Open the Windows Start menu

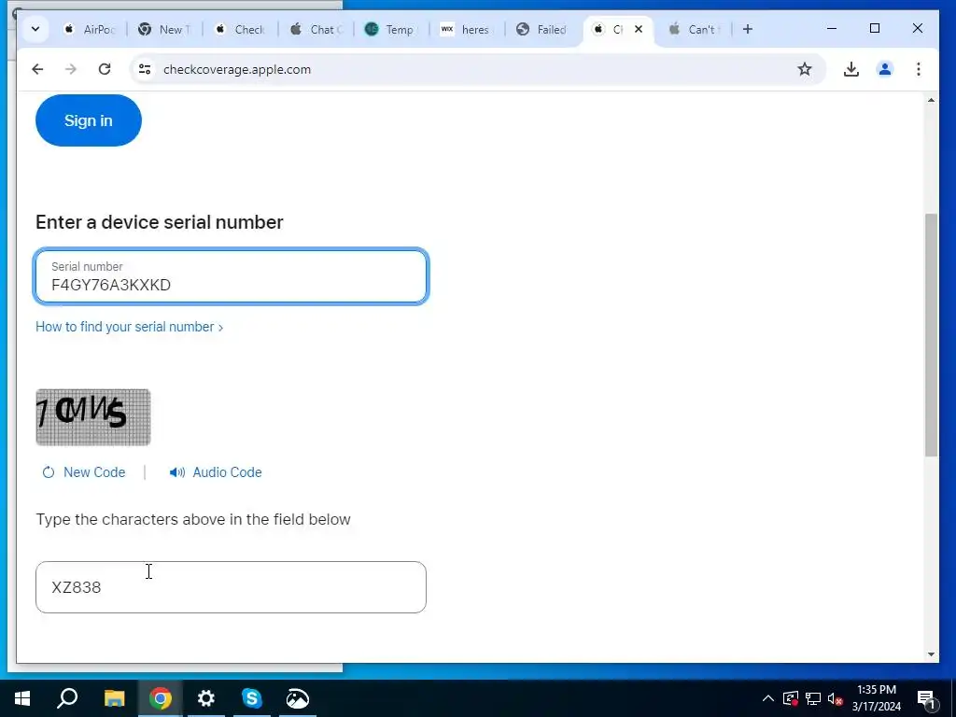(22, 698)
